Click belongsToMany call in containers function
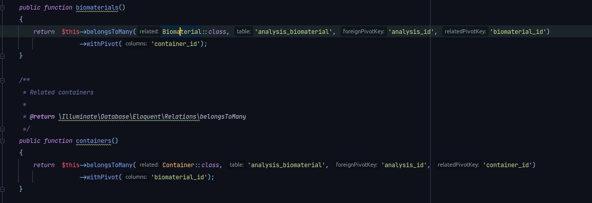This screenshot has height=203, width=592. pos(109,165)
